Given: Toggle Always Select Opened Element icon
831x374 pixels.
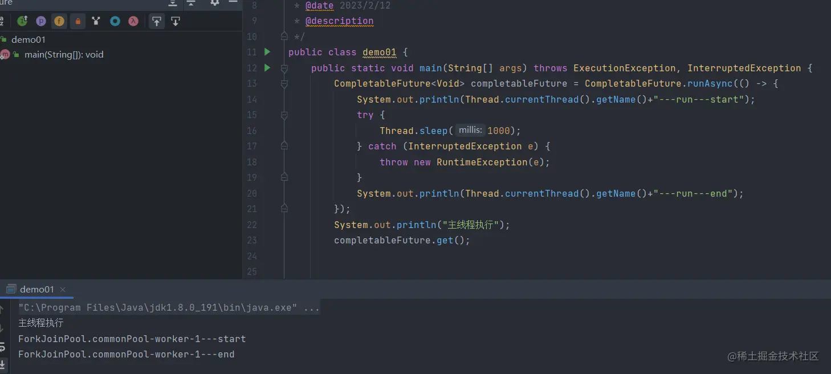Looking at the screenshot, I should click(x=157, y=21).
